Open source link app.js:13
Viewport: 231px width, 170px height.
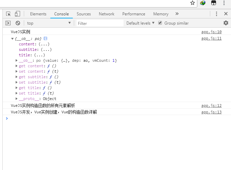[211, 112]
